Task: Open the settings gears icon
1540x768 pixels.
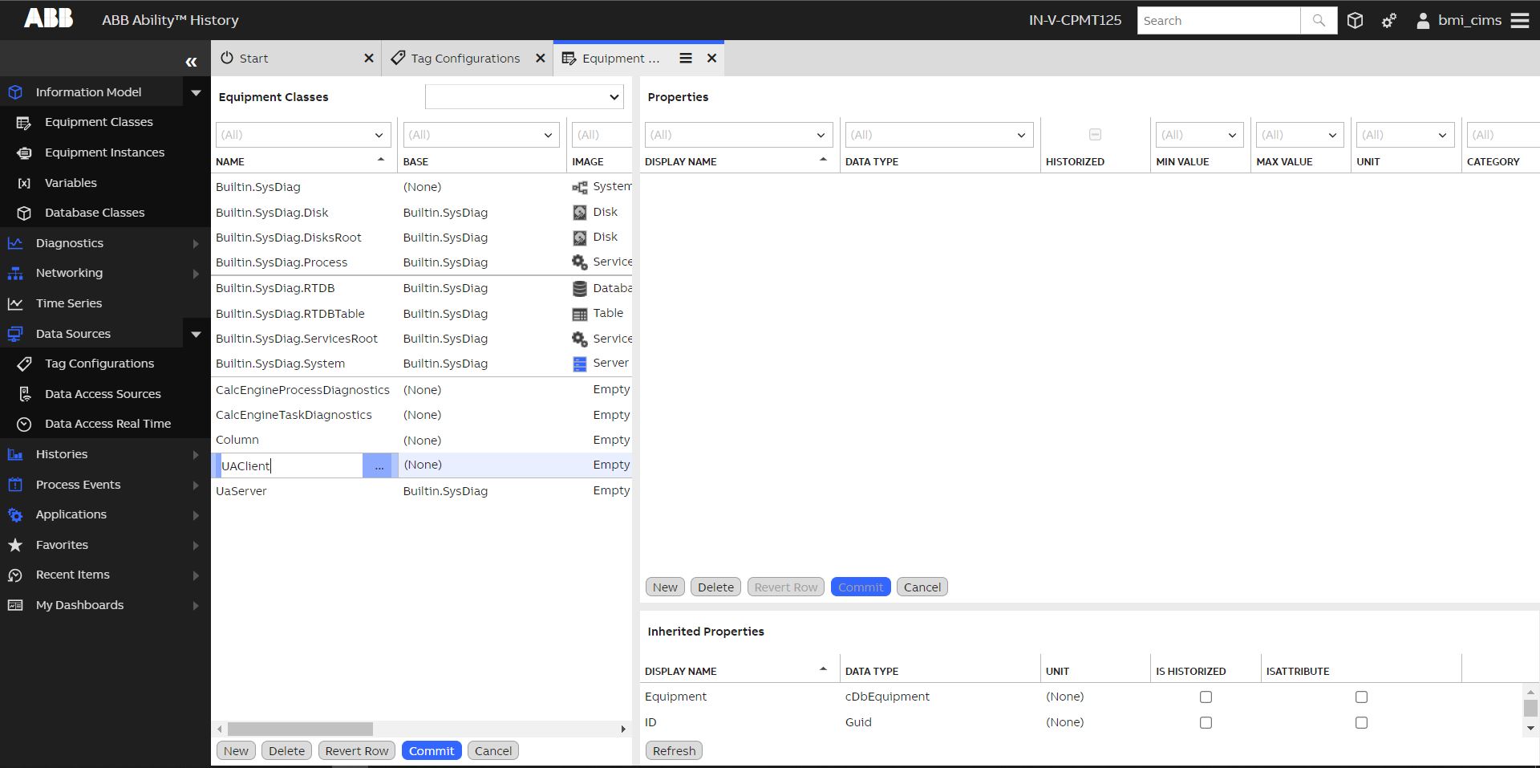Action: click(x=1389, y=21)
